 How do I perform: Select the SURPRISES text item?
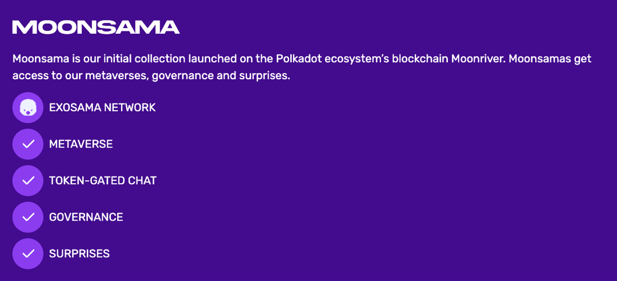point(79,254)
